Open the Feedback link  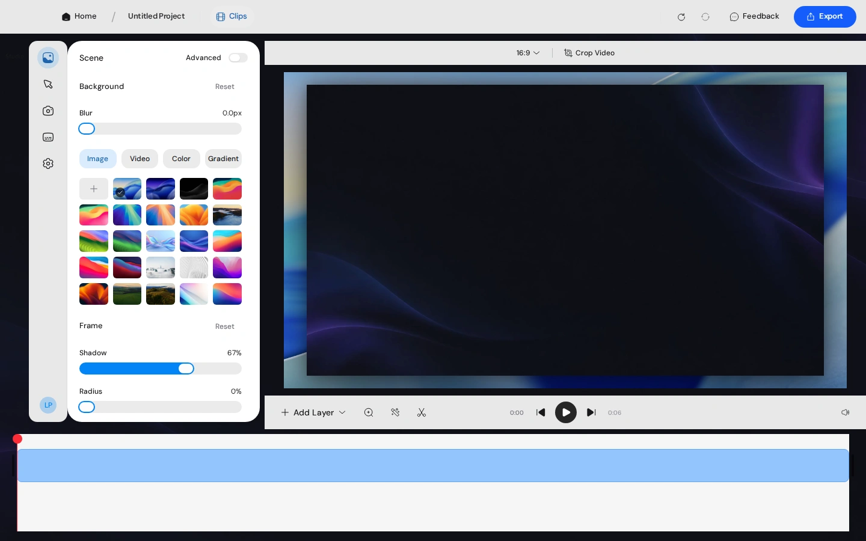coord(754,16)
